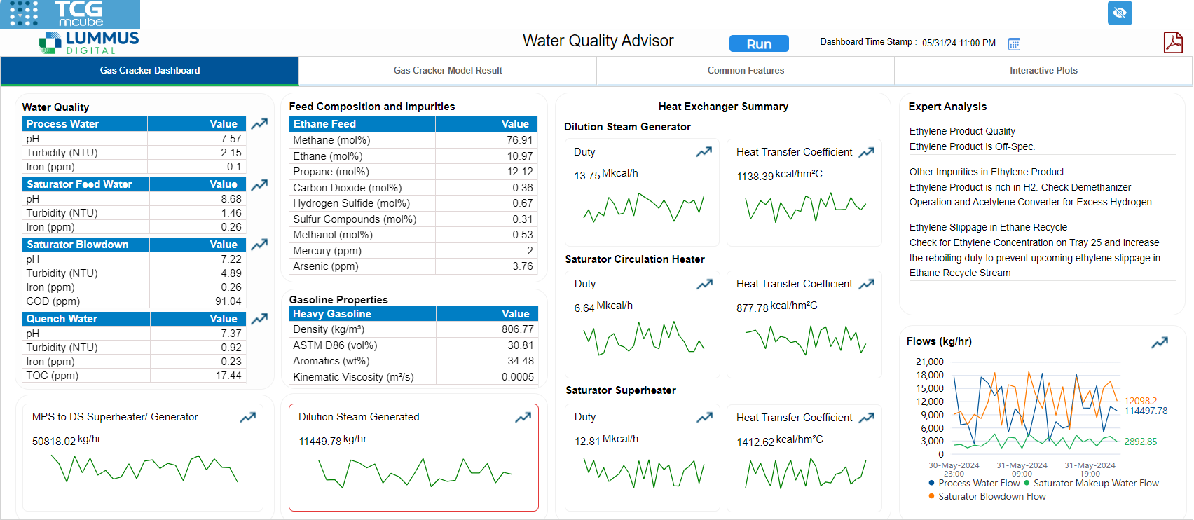Open trend chart for Saturator Feed Water

coord(259,184)
